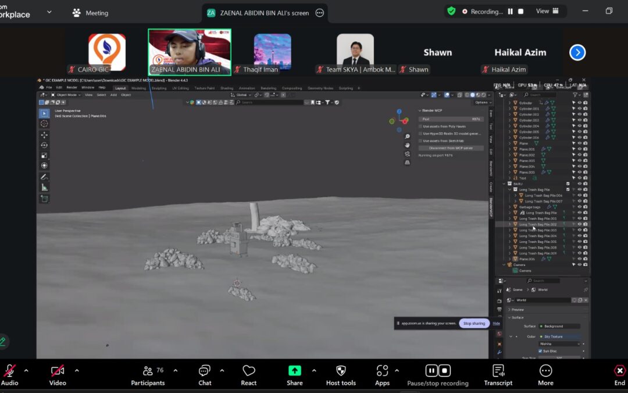
Task: Click the Port 9876 field
Action: [x=451, y=119]
